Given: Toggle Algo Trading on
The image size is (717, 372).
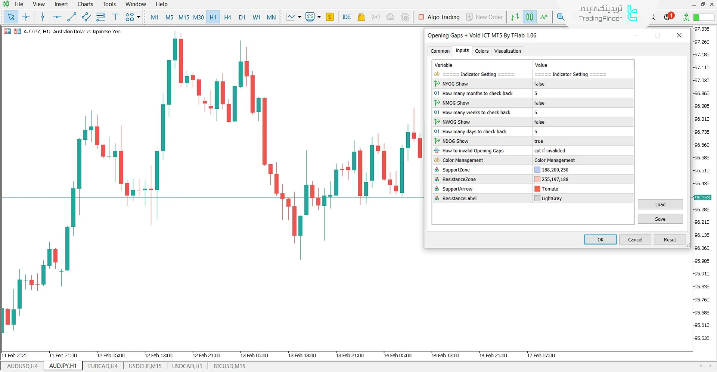Looking at the screenshot, I should point(439,17).
